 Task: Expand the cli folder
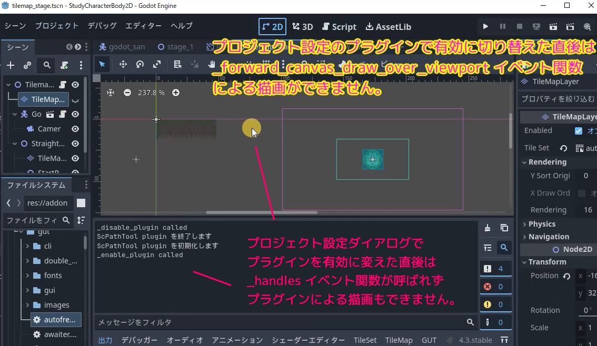(x=27, y=246)
